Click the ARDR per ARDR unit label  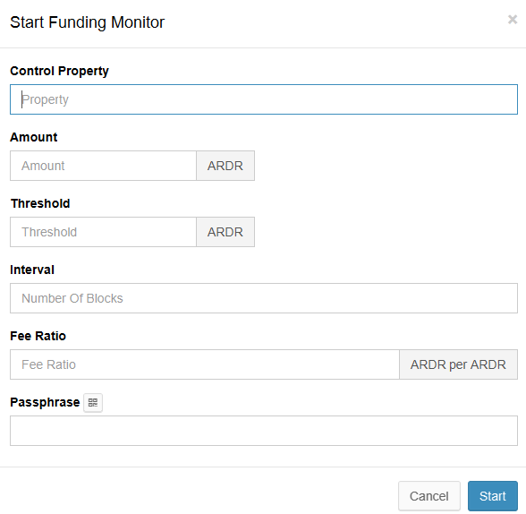coord(458,364)
